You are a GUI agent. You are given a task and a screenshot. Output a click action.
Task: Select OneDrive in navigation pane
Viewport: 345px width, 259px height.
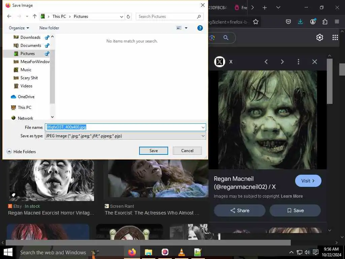(26, 97)
